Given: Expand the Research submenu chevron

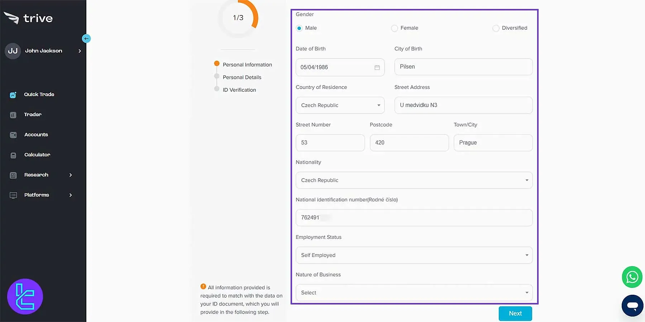Looking at the screenshot, I should click(x=71, y=175).
